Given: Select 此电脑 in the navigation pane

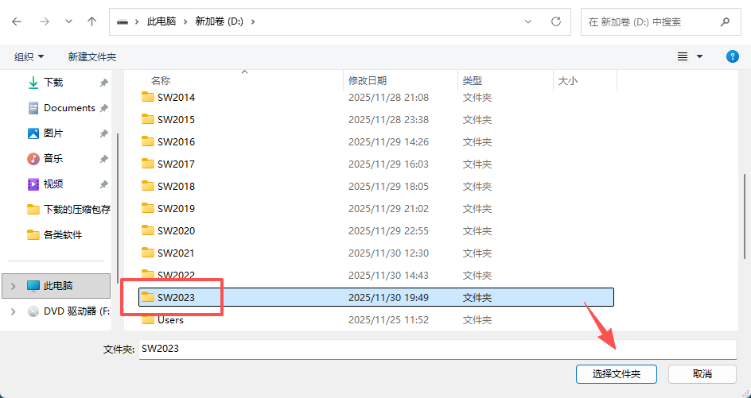Looking at the screenshot, I should point(56,285).
